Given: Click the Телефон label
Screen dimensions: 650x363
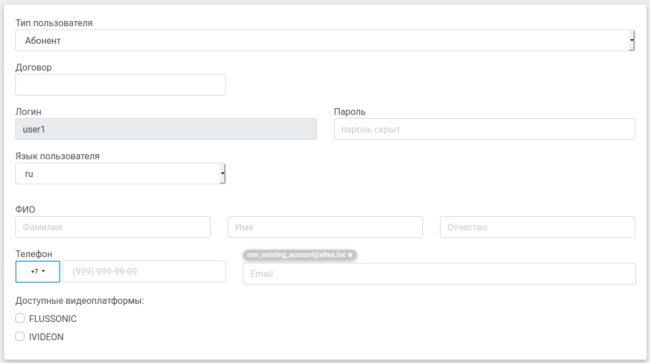Looking at the screenshot, I should tap(34, 254).
